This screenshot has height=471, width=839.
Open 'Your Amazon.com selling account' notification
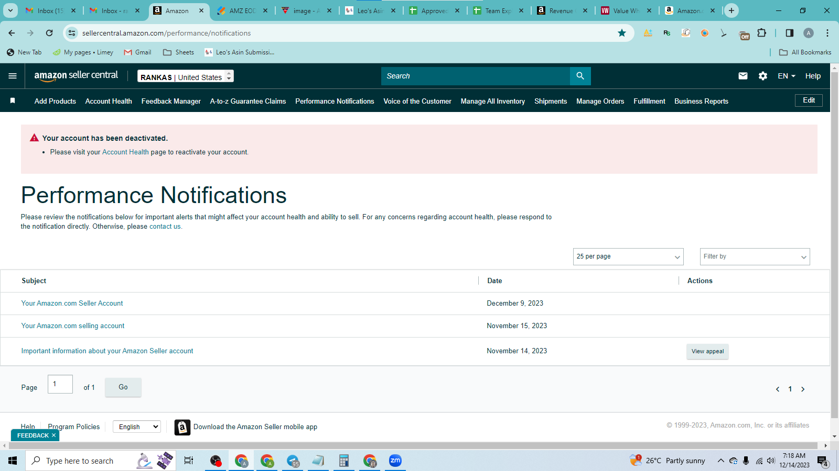[73, 326]
